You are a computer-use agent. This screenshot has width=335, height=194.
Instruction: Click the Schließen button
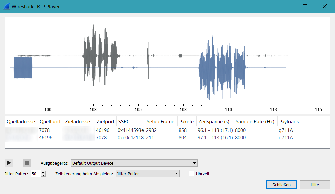(281, 185)
